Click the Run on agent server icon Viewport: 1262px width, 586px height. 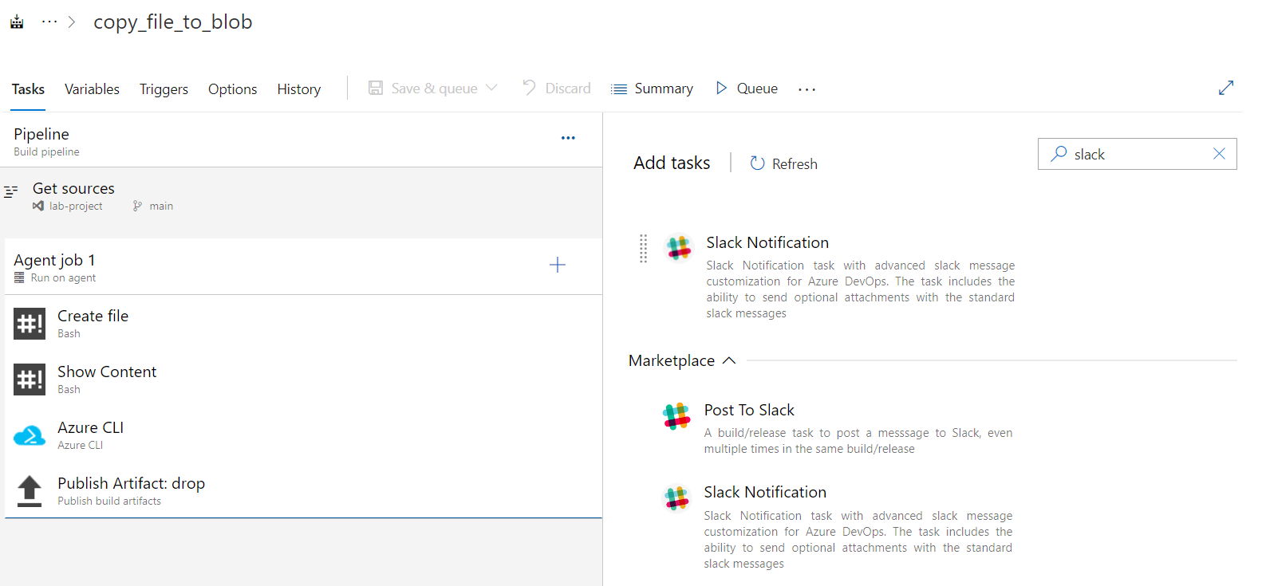(19, 277)
